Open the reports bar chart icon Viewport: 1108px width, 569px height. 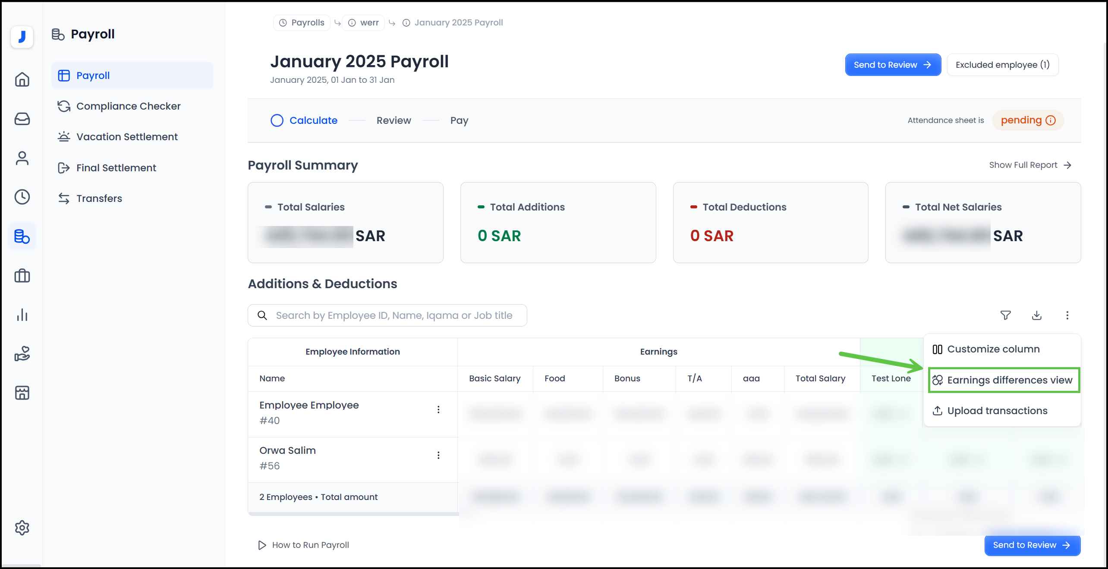[x=22, y=315]
